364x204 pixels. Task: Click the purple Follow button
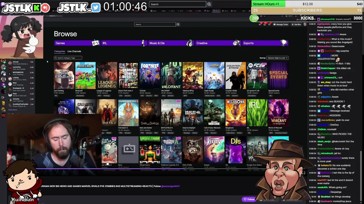click(x=249, y=199)
